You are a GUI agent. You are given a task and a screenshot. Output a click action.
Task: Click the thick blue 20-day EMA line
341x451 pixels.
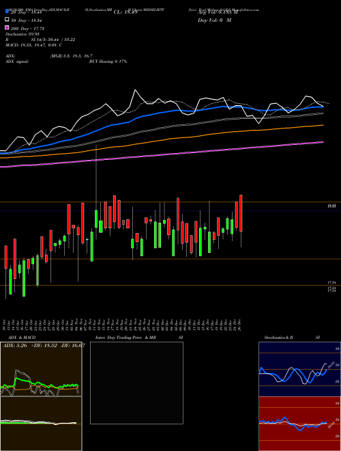(161, 113)
